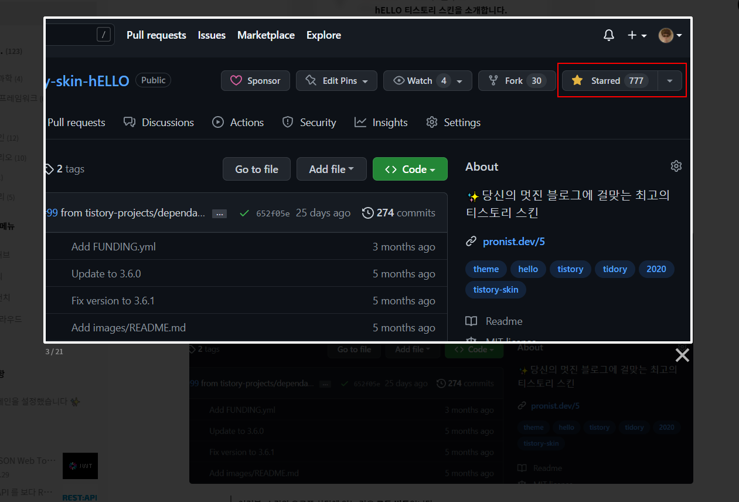Click the gear icon beside About
This screenshot has height=502, width=739.
pyautogui.click(x=676, y=166)
